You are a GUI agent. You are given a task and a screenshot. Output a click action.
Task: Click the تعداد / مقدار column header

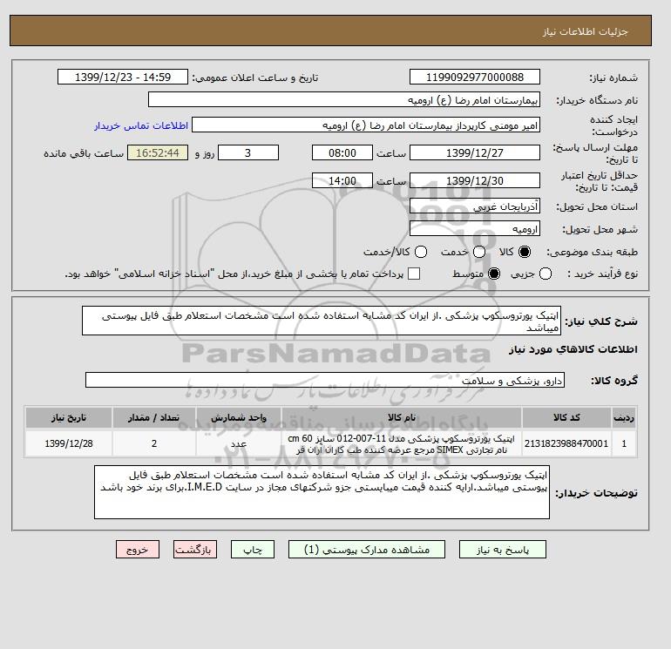point(154,417)
